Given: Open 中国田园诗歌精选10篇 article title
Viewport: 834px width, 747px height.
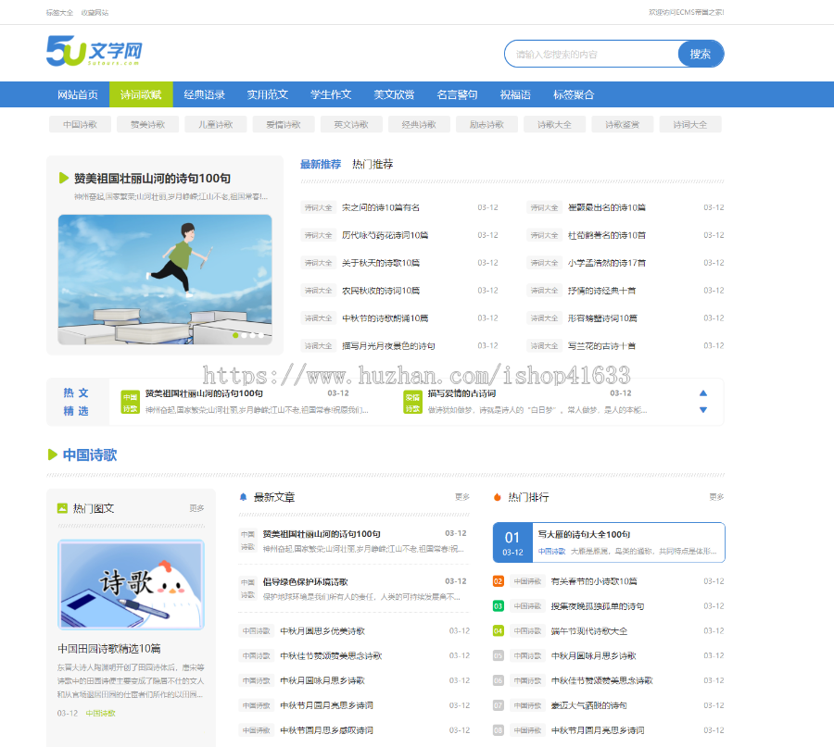Looking at the screenshot, I should pyautogui.click(x=109, y=648).
